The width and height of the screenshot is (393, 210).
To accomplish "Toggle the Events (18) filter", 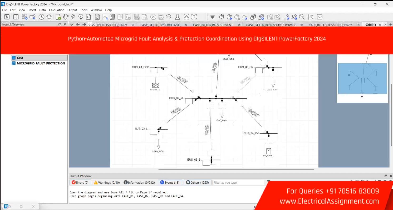I will (170, 182).
